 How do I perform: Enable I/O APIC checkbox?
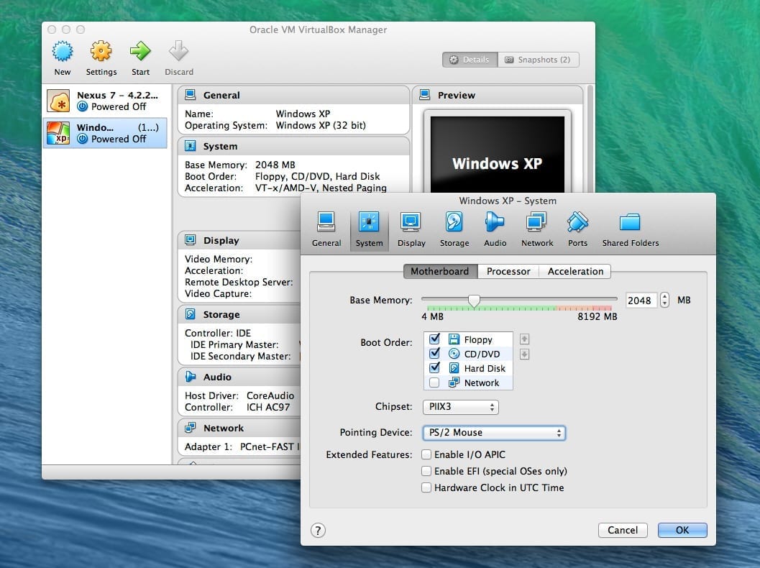tap(426, 454)
